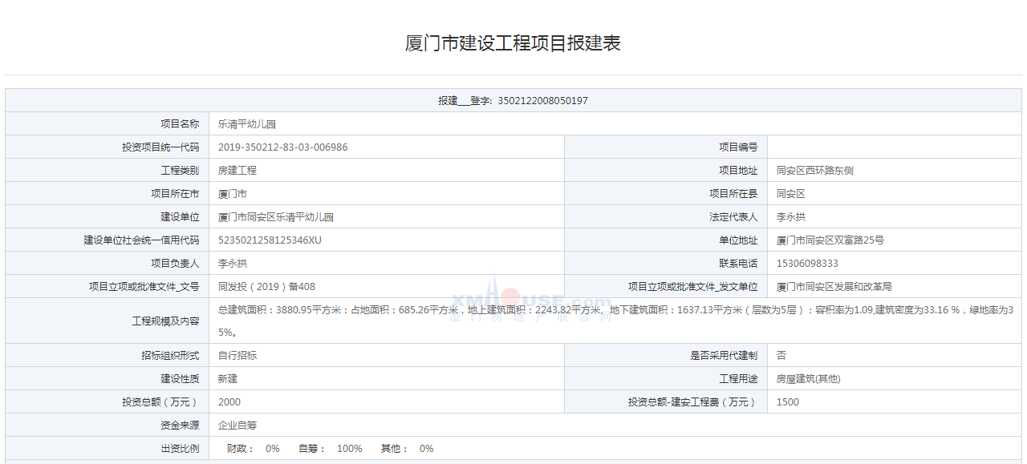Click the 项目所在市 label
The height and width of the screenshot is (464, 1027).
pos(175,194)
